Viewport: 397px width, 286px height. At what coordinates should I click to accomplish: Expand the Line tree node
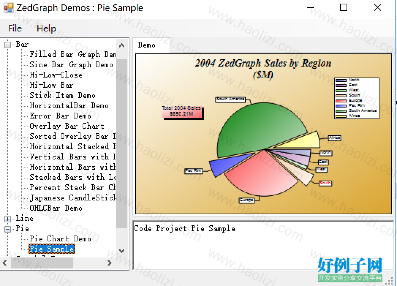[x=8, y=219]
